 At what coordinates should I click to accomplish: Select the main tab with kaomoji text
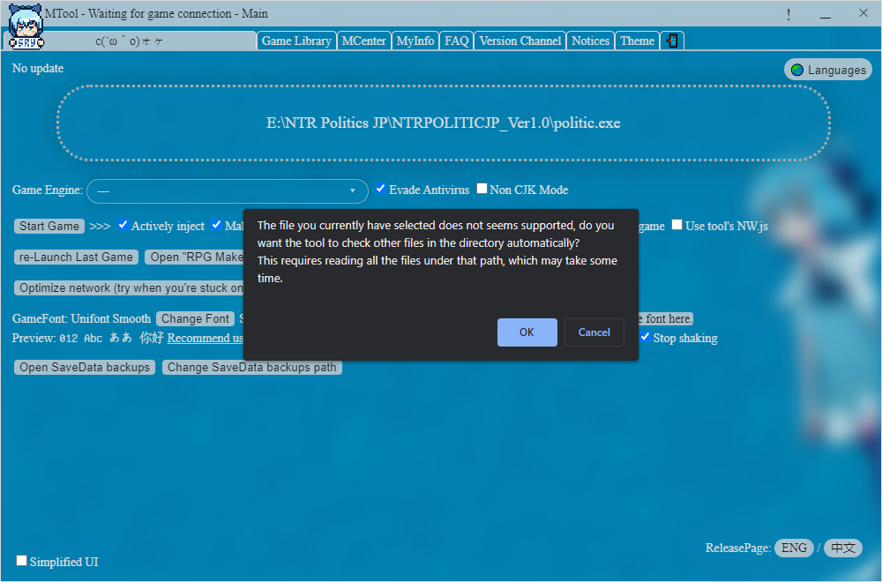131,41
